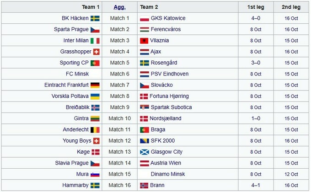This screenshot has width=311, height=192.
Task: Click the Bosnia flag beside SFK 2000
Action: tap(144, 141)
